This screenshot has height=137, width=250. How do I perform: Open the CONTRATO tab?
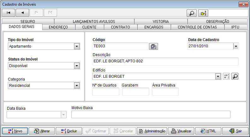[120, 27]
